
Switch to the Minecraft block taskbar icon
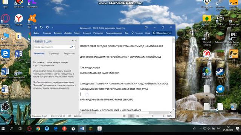click(91, 129)
